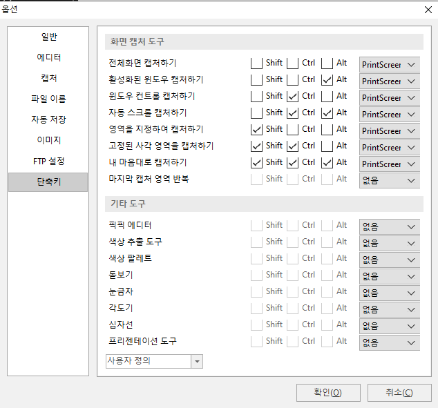Uncheck Ctrl for 자동 스크롤 캡처하기

pos(292,113)
